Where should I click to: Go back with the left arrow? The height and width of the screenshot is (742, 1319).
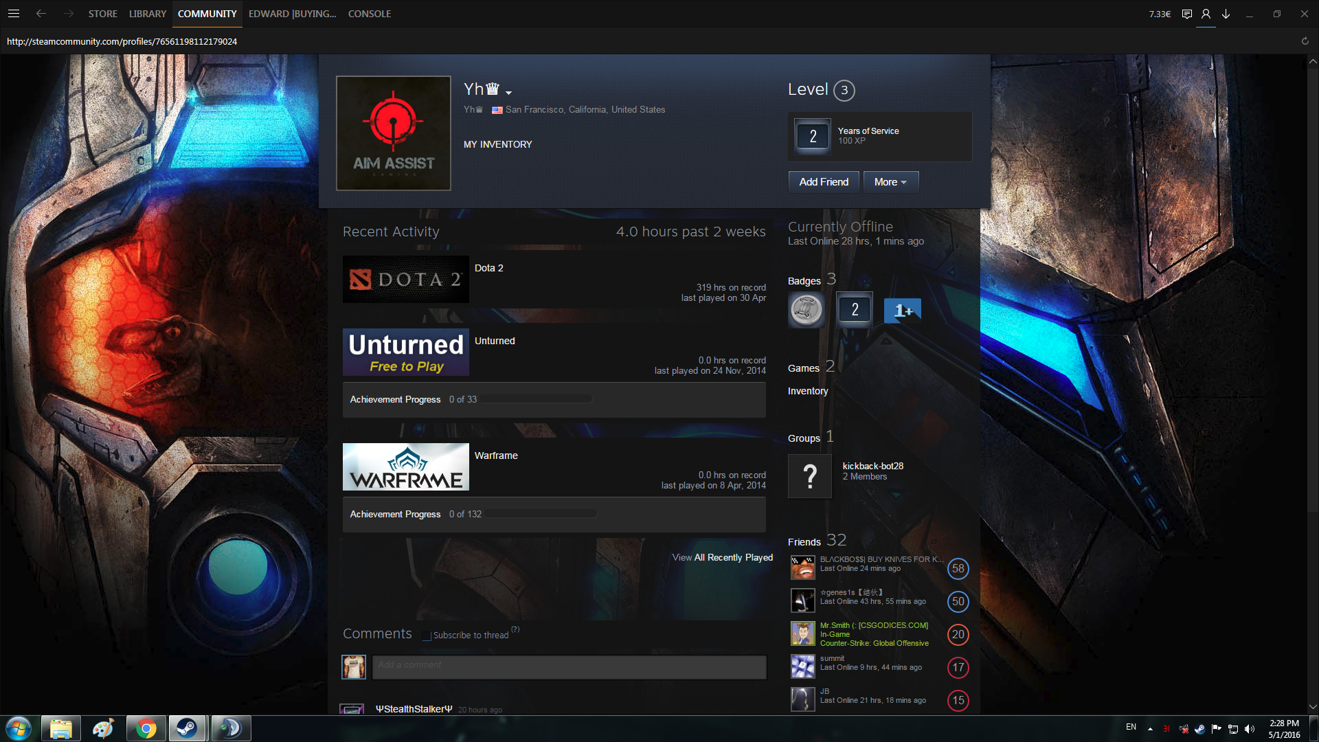pos(41,14)
